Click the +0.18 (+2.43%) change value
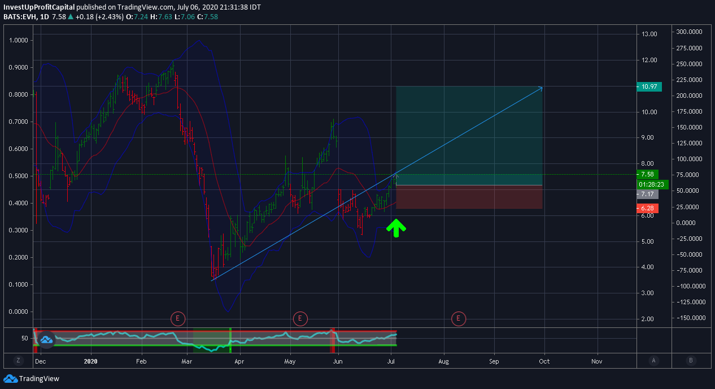 [x=101, y=17]
